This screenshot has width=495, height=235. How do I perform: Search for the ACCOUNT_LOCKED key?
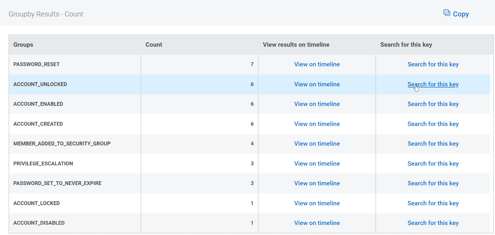[433, 203]
